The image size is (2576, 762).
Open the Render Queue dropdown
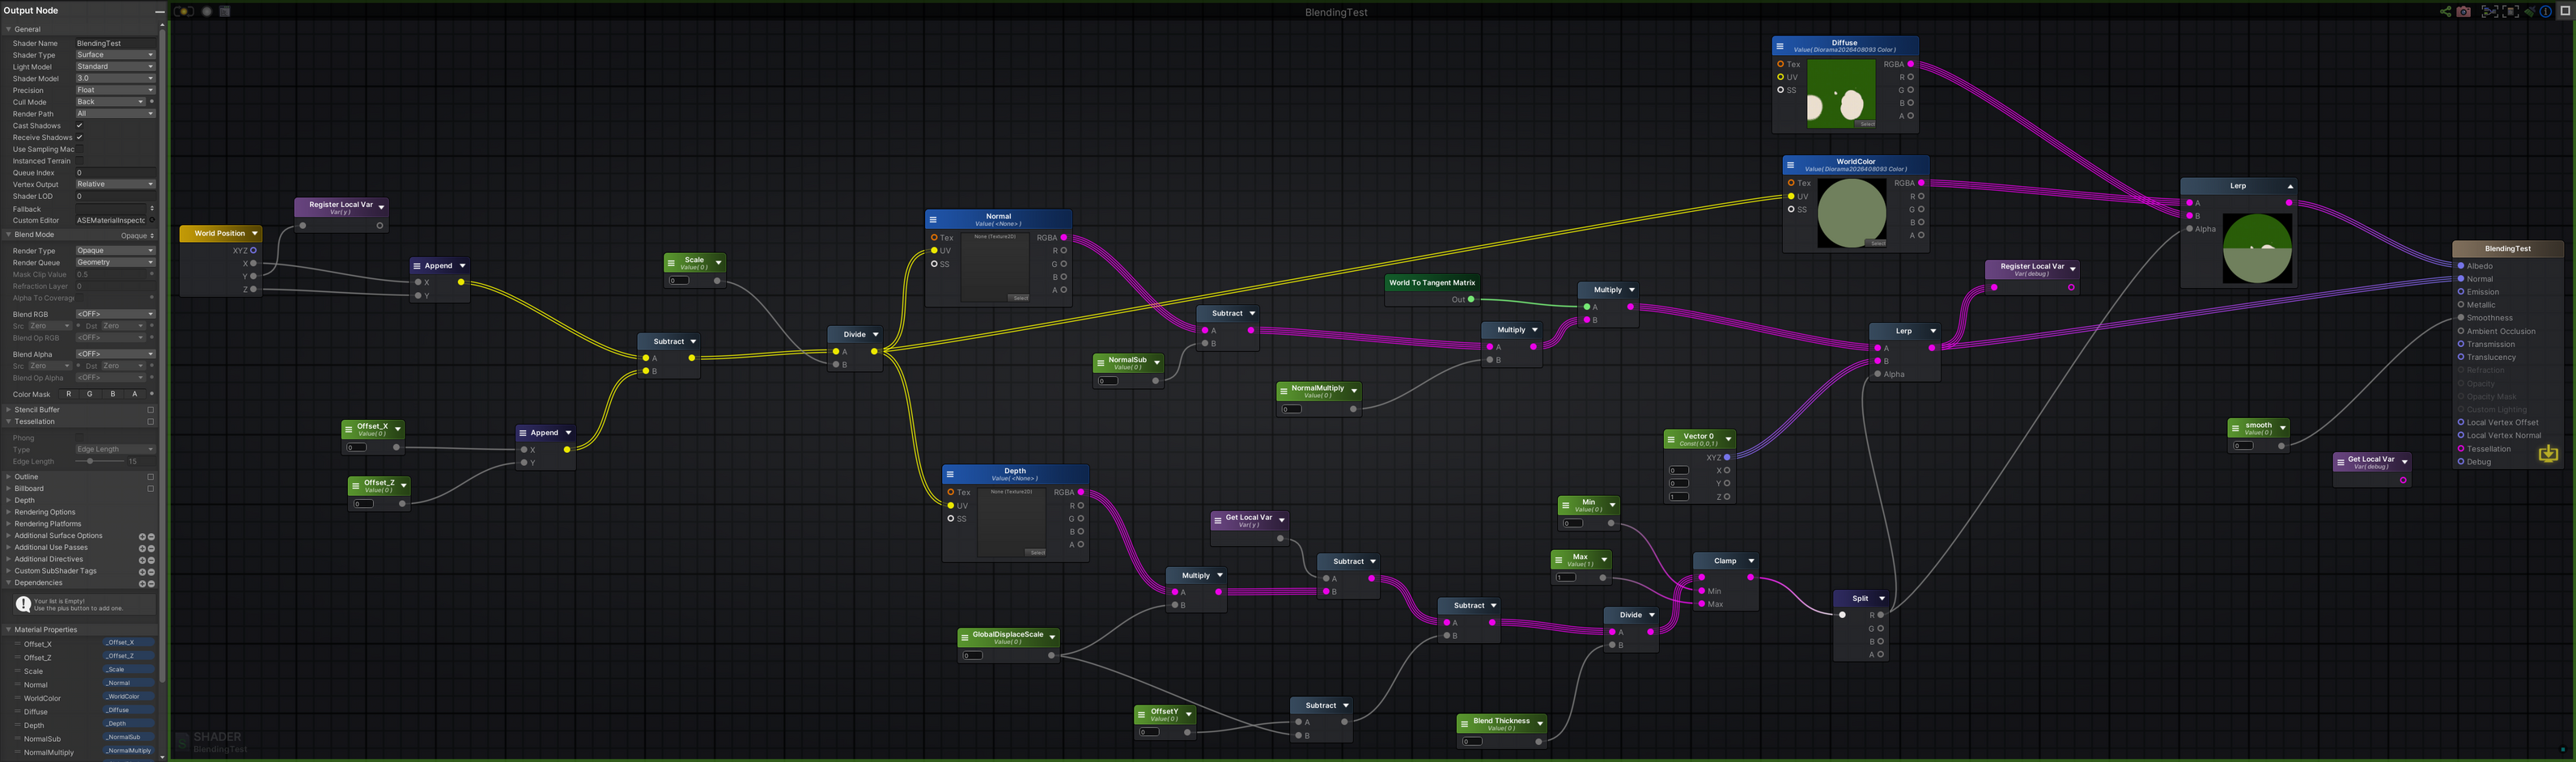[116, 263]
